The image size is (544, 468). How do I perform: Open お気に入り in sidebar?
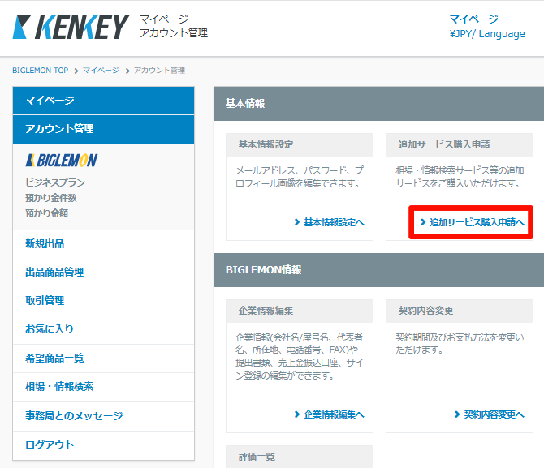coord(50,329)
